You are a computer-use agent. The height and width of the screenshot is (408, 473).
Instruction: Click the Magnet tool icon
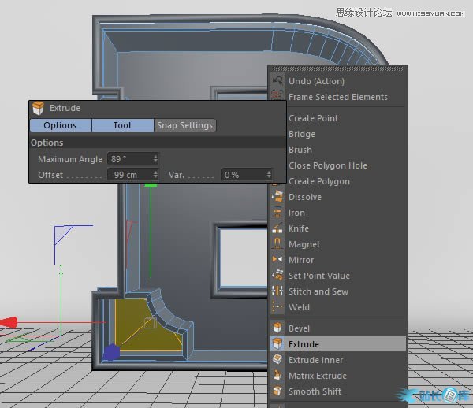tap(277, 244)
